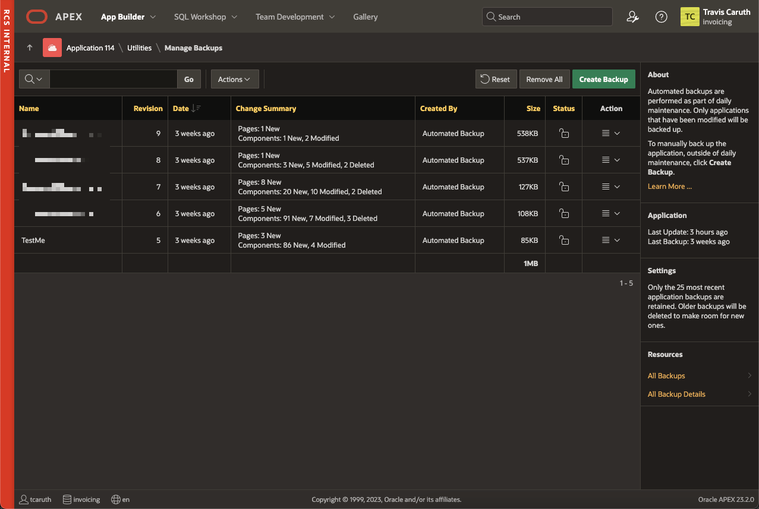
Task: Open the action menu for Revision 8
Action: [611, 160]
